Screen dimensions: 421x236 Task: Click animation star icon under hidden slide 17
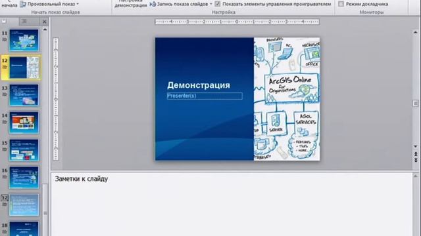point(5,205)
